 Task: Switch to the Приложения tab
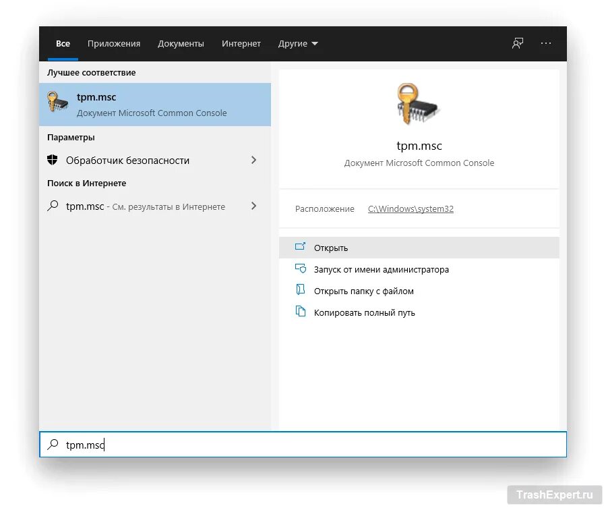click(114, 44)
